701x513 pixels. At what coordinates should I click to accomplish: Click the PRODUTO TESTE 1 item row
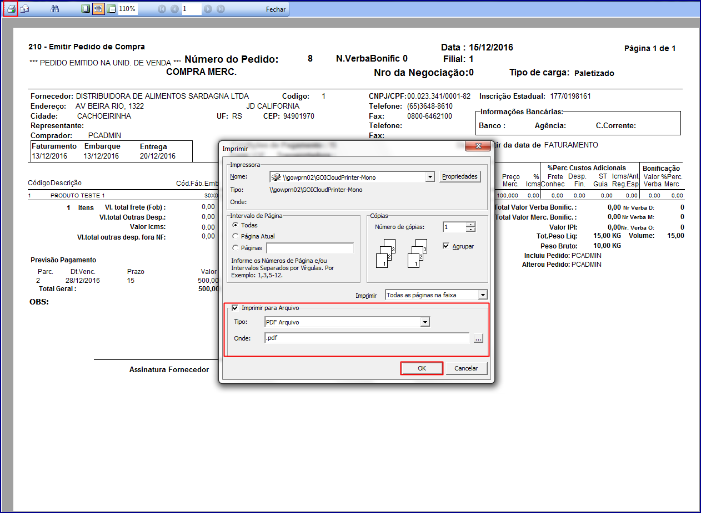point(78,196)
